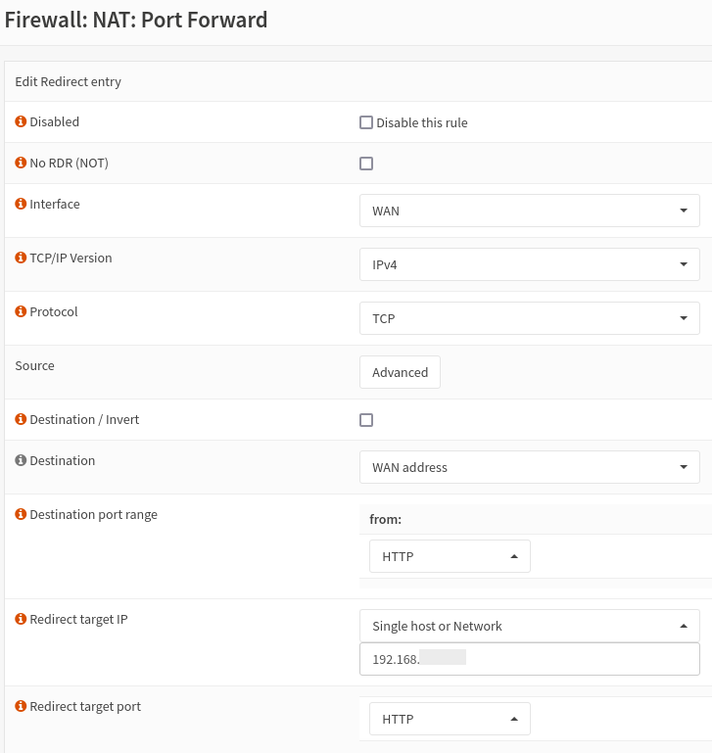Show help for the Interface field
Viewport: 712px width, 753px height.
(21, 205)
